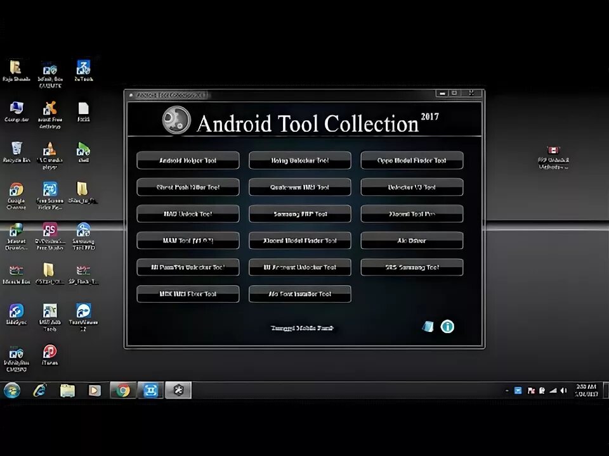Select the Google Chrome desktop shortcut

[x=16, y=196]
